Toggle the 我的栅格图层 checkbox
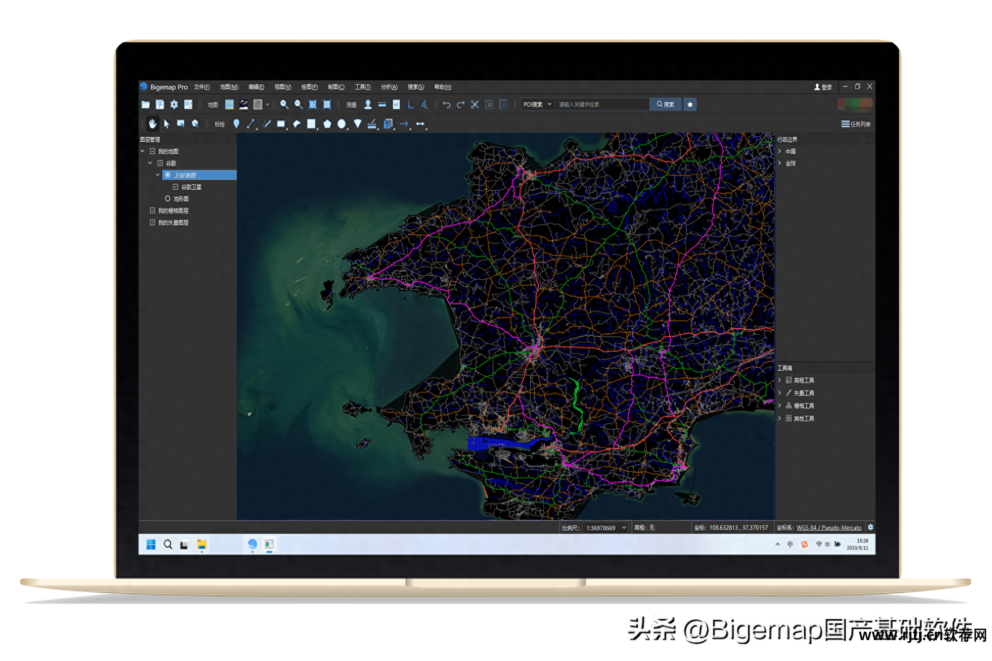The image size is (992, 661). (x=153, y=211)
